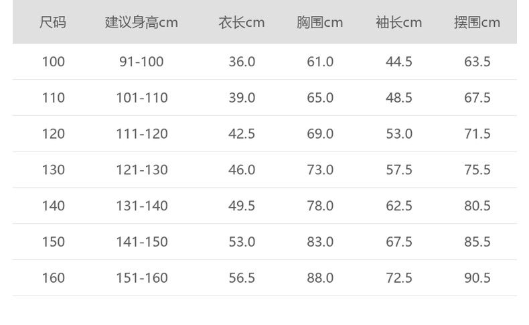Select the 36.0 garment length value
Image resolution: width=529 pixels, height=325 pixels.
coord(242,62)
